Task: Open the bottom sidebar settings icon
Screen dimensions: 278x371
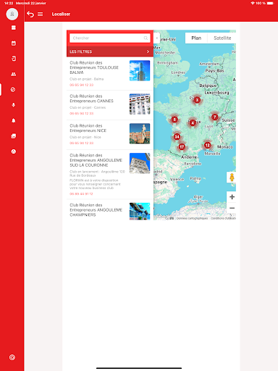Action: pos(12,357)
